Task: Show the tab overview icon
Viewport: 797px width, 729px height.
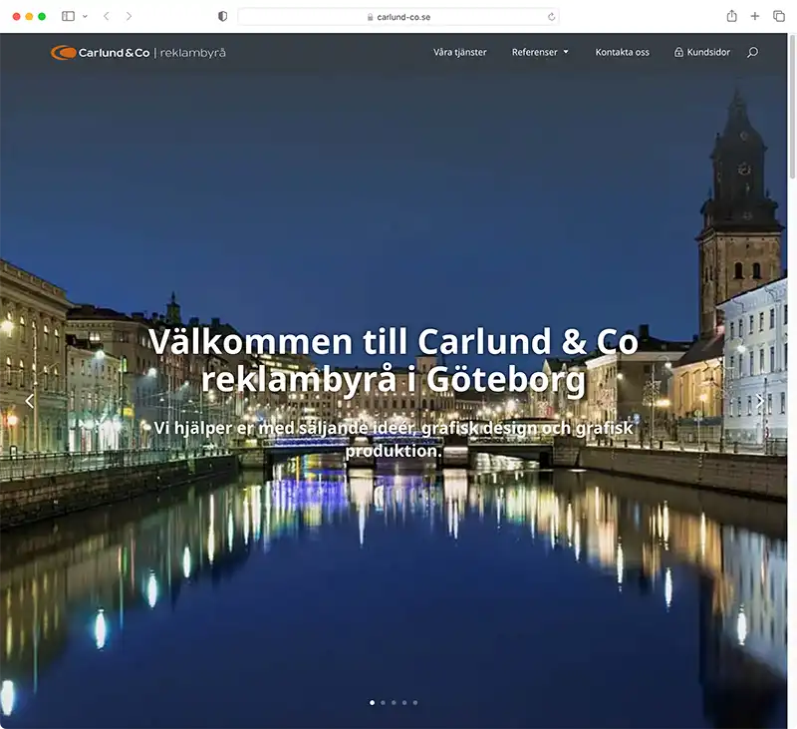Action: (x=779, y=16)
